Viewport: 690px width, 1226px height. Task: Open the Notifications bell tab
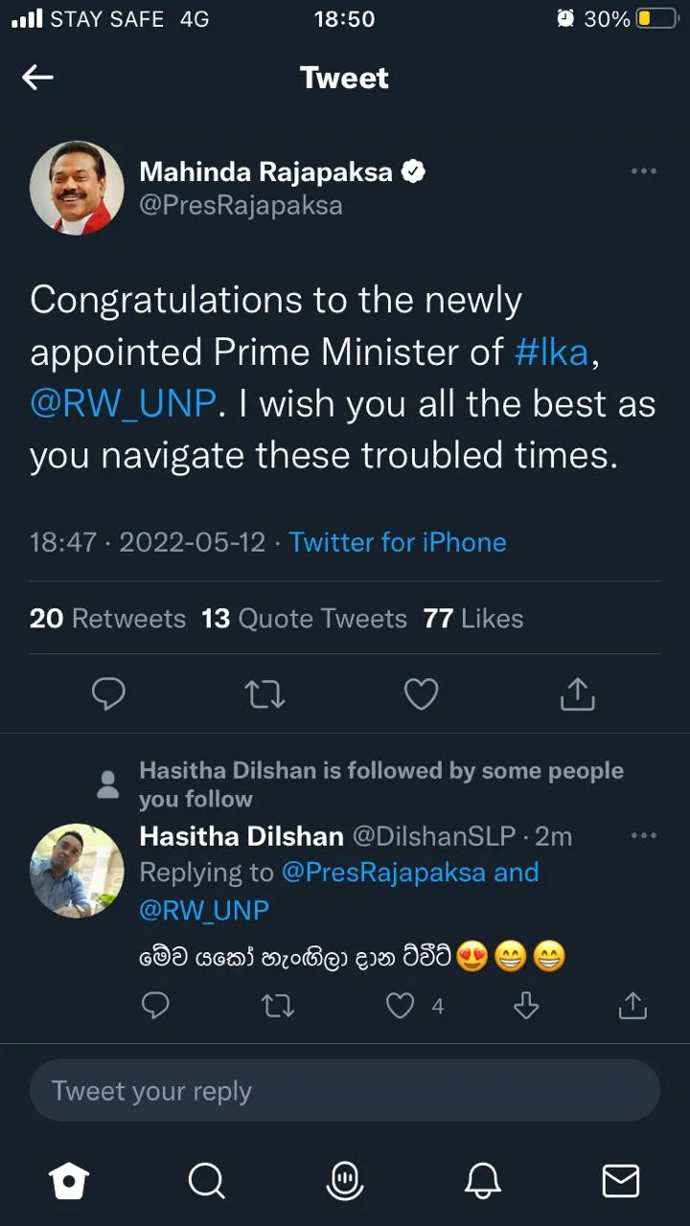click(482, 1181)
